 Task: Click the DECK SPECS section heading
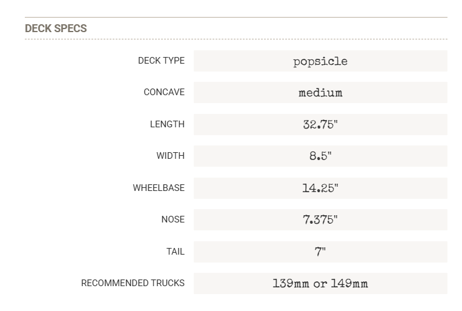pos(56,28)
